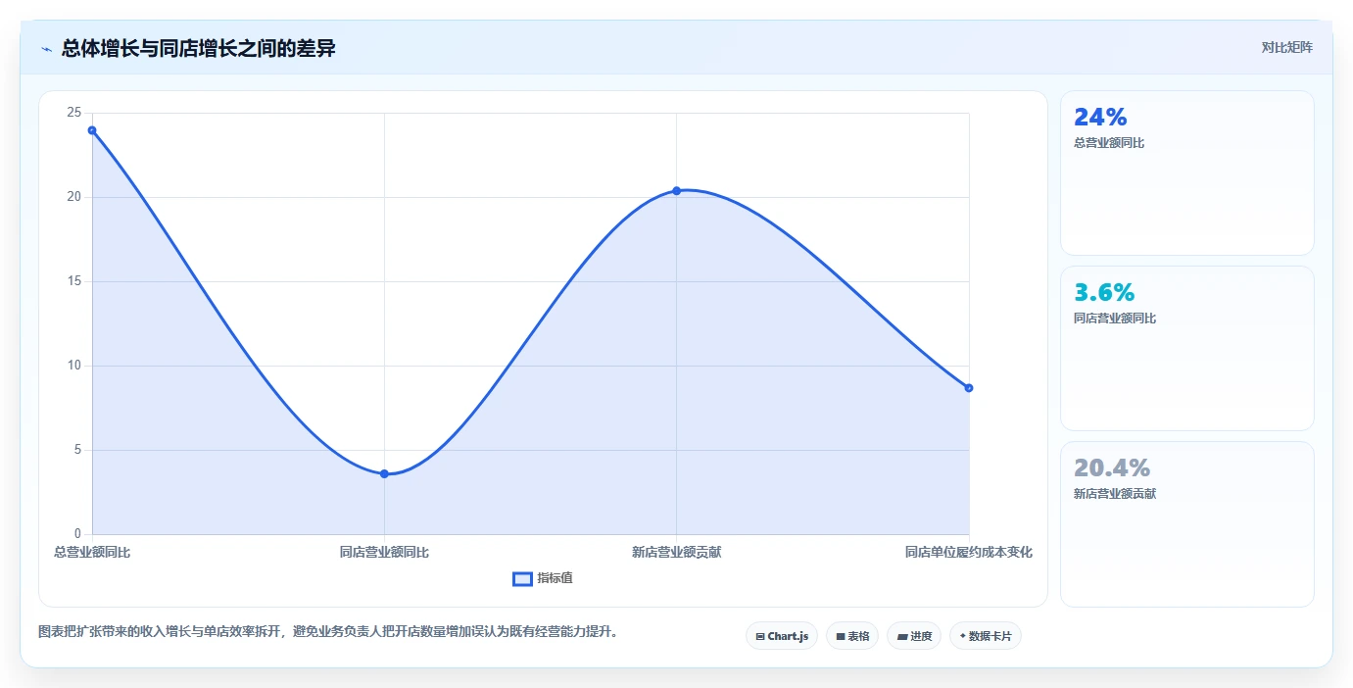This screenshot has width=1353, height=688.
Task: Select the 表格 tag chip
Action: click(852, 636)
